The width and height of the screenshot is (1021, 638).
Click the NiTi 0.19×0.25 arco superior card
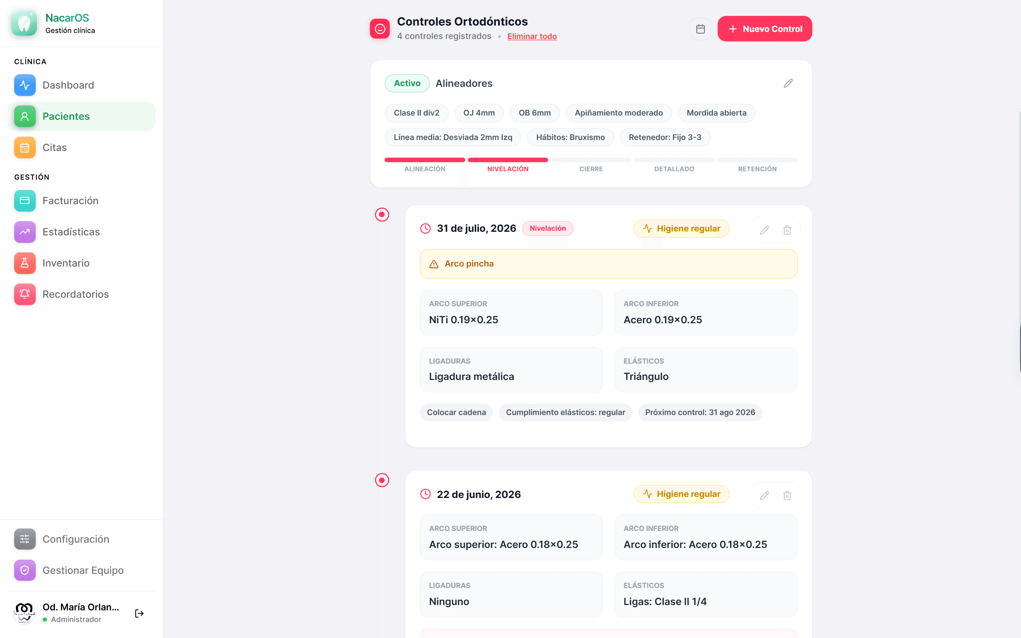click(x=511, y=313)
